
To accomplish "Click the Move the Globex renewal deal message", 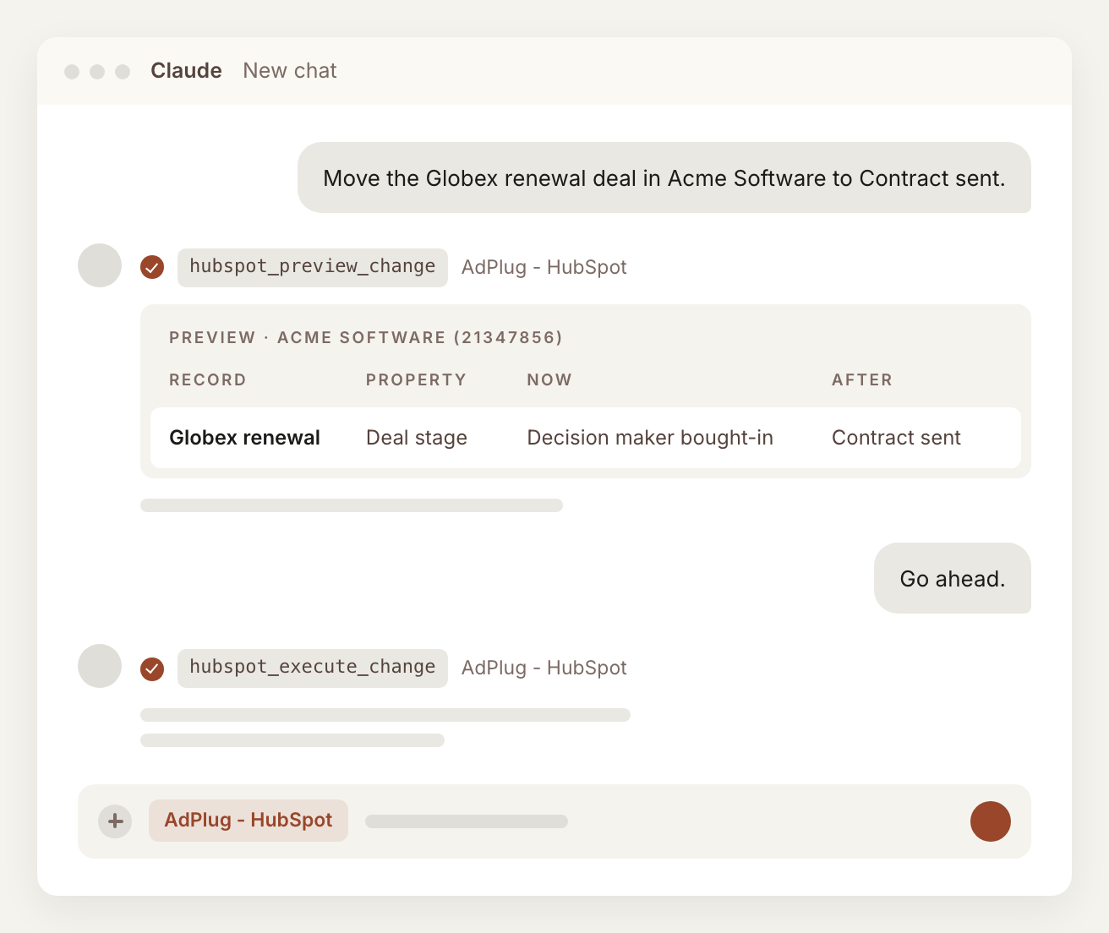I will point(664,177).
